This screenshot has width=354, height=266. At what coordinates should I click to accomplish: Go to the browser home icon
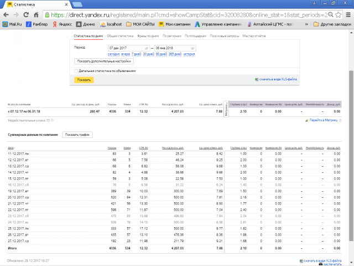tap(36, 15)
